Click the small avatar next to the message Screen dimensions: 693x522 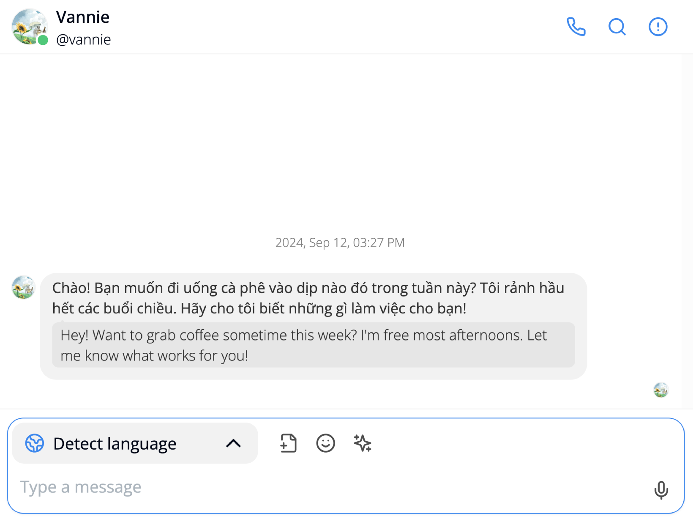coord(23,287)
